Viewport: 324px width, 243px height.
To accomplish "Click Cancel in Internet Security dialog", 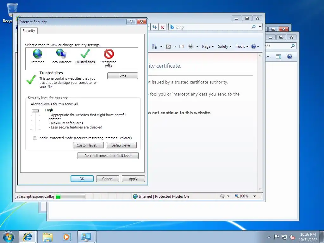I will [108, 179].
